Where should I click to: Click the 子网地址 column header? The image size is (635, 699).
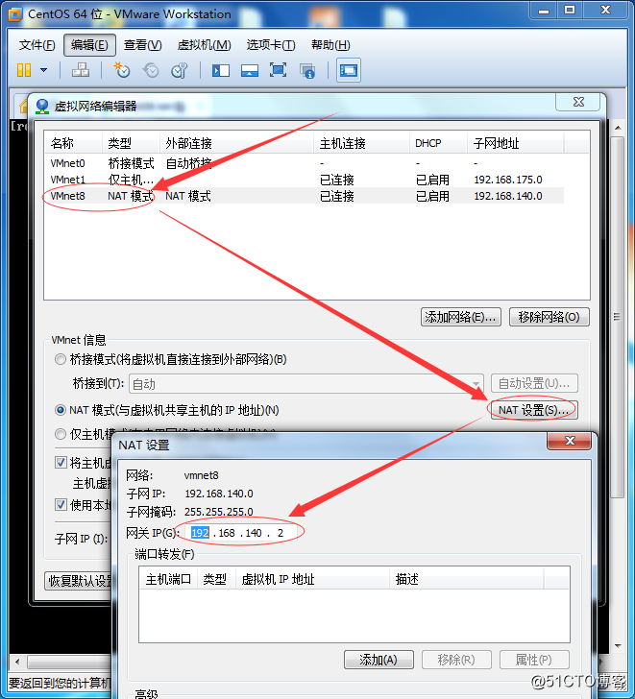click(x=516, y=143)
